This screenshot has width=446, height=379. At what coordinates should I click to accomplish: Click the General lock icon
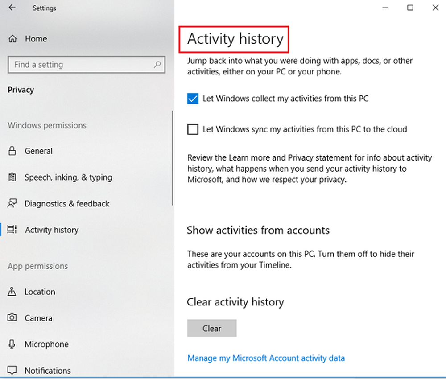(x=12, y=151)
